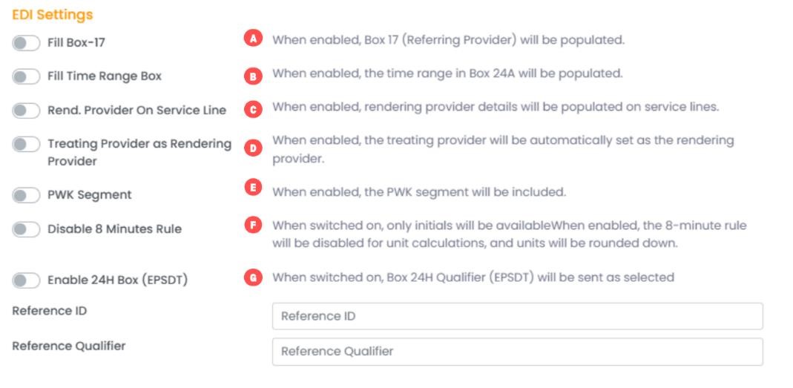Click the PWK Segment label text
Image resolution: width=793 pixels, height=388 pixels.
point(90,195)
